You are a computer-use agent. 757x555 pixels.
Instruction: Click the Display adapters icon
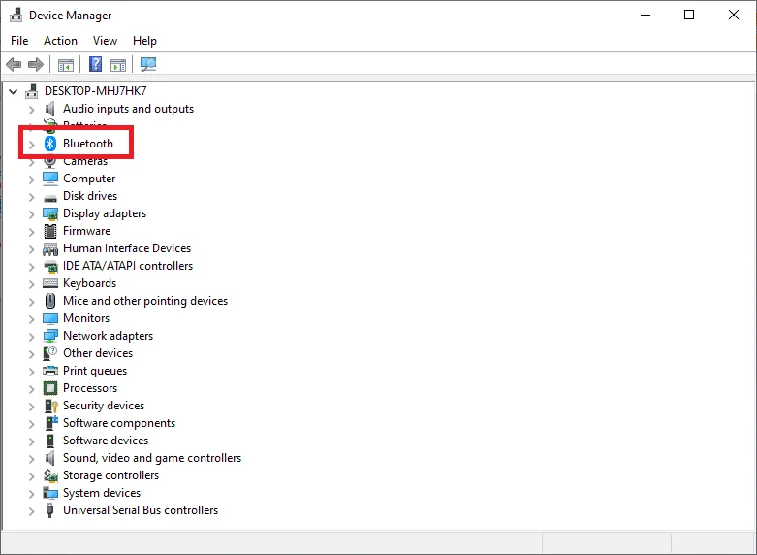tap(50, 213)
